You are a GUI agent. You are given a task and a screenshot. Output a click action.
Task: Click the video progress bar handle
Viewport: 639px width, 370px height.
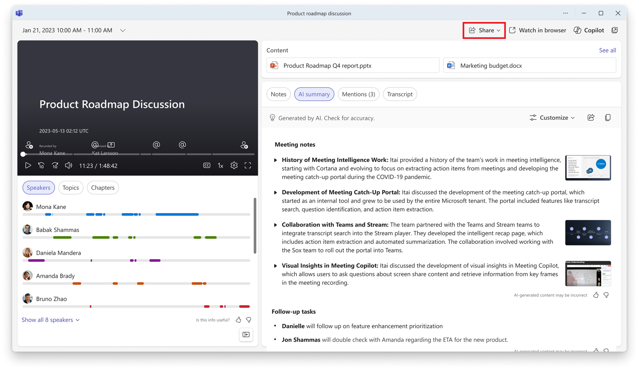click(23, 154)
